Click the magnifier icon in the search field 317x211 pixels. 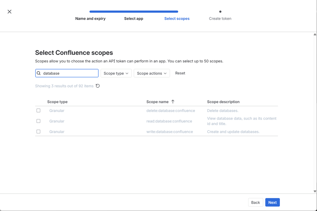pyautogui.click(x=39, y=73)
